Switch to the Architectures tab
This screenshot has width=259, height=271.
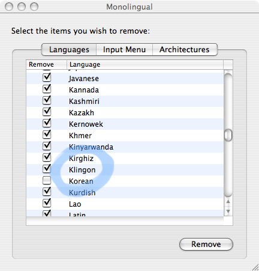click(185, 49)
